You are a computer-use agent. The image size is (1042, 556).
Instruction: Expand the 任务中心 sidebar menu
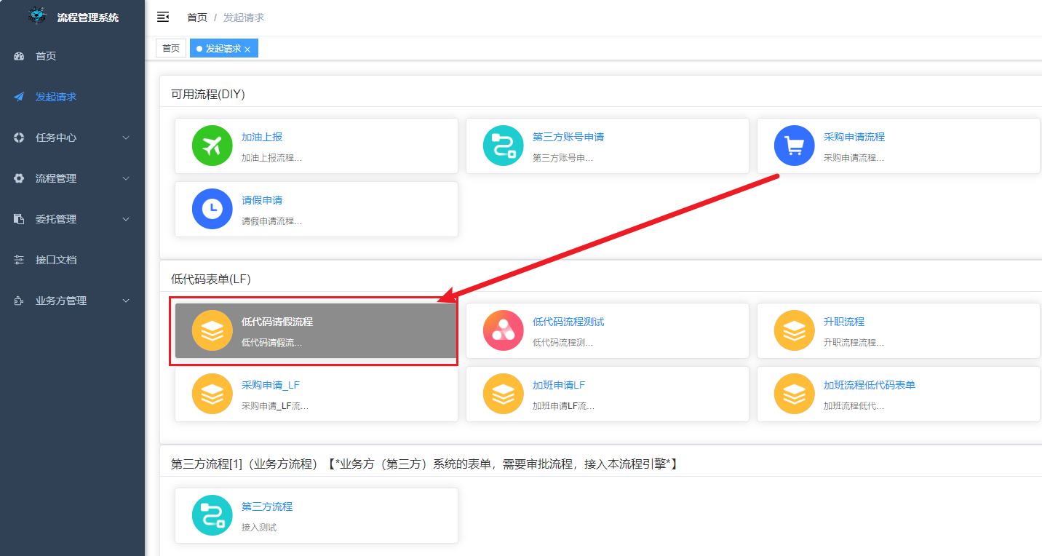pyautogui.click(x=72, y=138)
